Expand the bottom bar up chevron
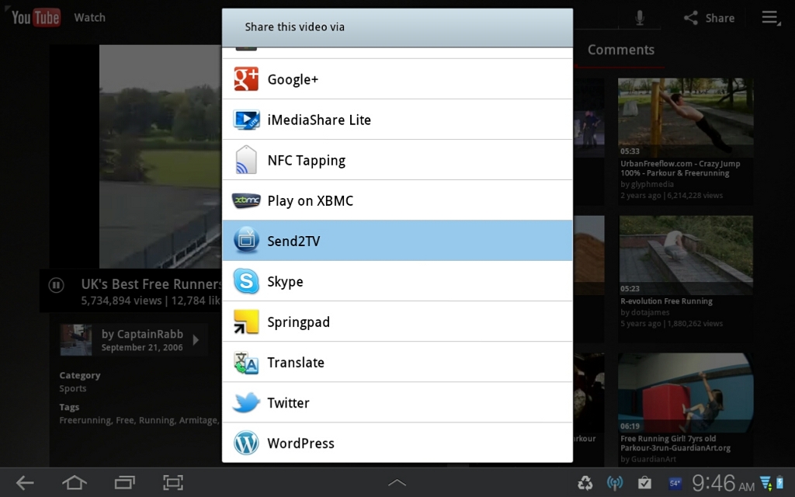 (x=397, y=482)
